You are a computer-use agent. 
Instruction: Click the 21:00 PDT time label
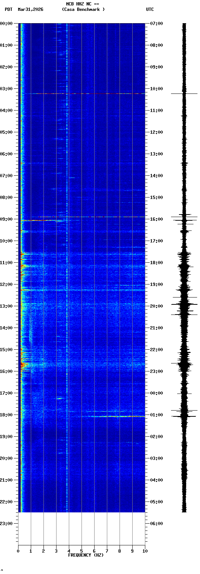[x=7, y=480]
